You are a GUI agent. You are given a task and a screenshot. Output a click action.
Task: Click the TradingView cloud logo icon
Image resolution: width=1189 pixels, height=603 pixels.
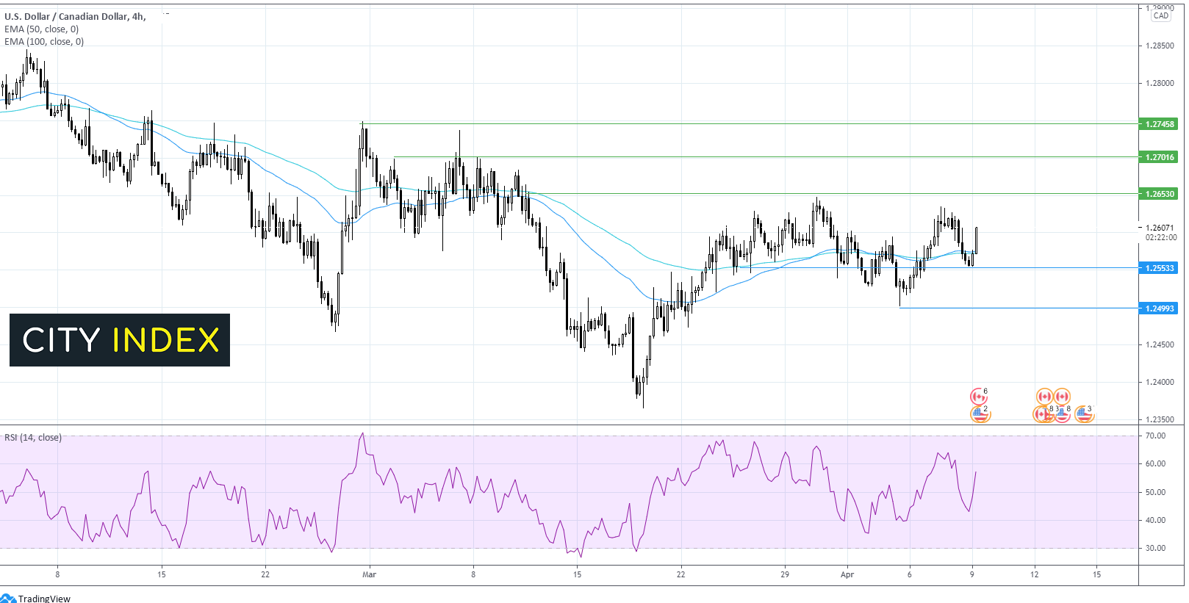[8, 598]
